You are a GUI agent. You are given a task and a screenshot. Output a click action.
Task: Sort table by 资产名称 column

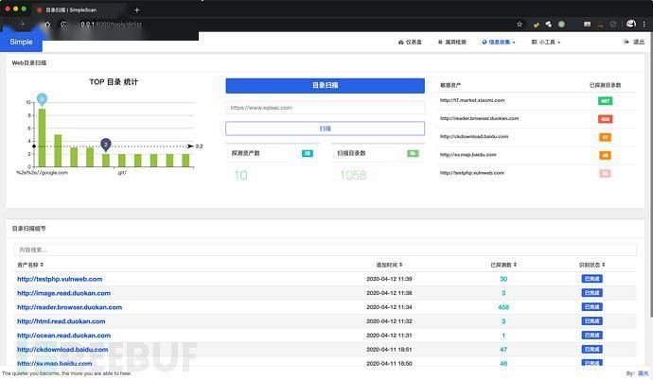[30, 265]
